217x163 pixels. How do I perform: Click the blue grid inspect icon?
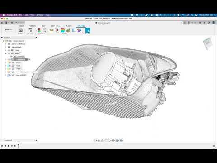(x=74, y=30)
